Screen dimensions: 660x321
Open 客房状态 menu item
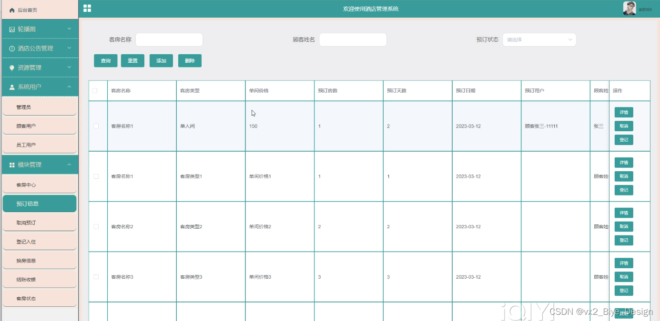(x=40, y=299)
